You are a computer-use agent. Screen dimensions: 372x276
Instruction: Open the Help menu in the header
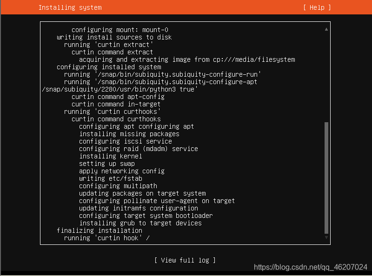pos(317,7)
